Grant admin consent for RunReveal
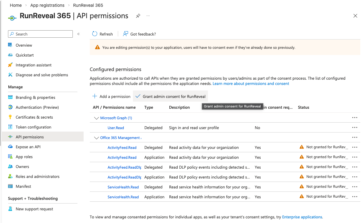The width and height of the screenshot is (364, 223). click(x=170, y=96)
